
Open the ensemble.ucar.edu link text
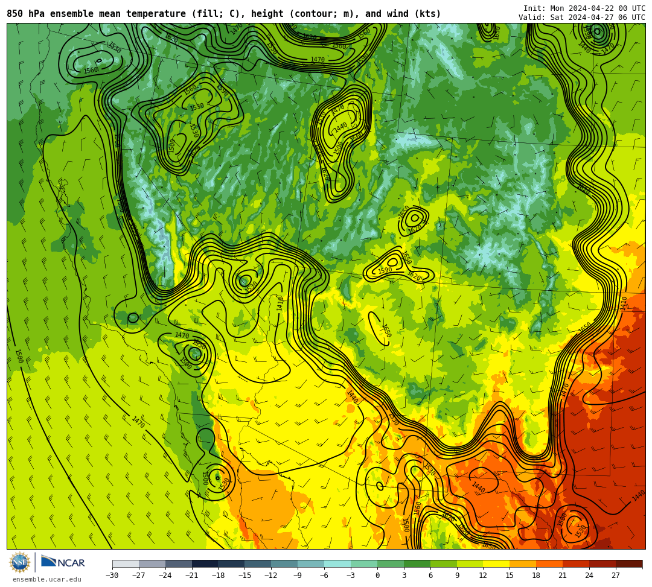(x=47, y=579)
